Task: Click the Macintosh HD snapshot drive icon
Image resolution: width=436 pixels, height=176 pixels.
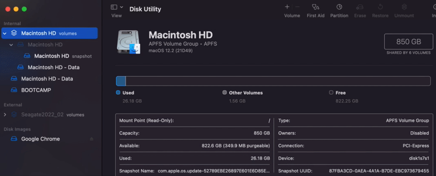Action: pos(27,56)
